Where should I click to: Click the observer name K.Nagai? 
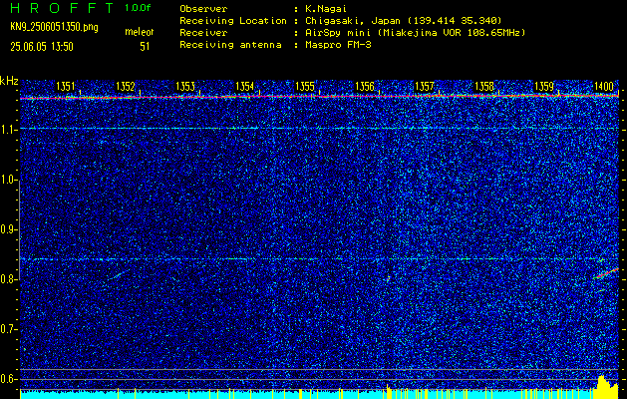click(x=326, y=8)
